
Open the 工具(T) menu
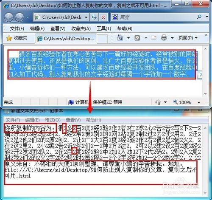[104, 28]
